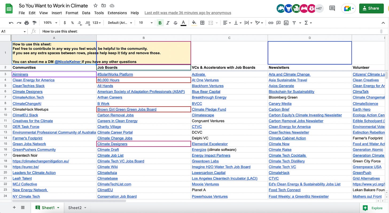Open more number formats 123 dropdown
The height and width of the screenshot is (213, 389).
tap(96, 23)
